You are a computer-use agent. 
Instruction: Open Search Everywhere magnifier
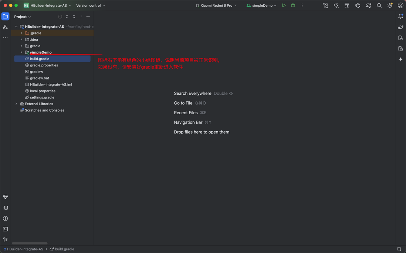pos(379,6)
